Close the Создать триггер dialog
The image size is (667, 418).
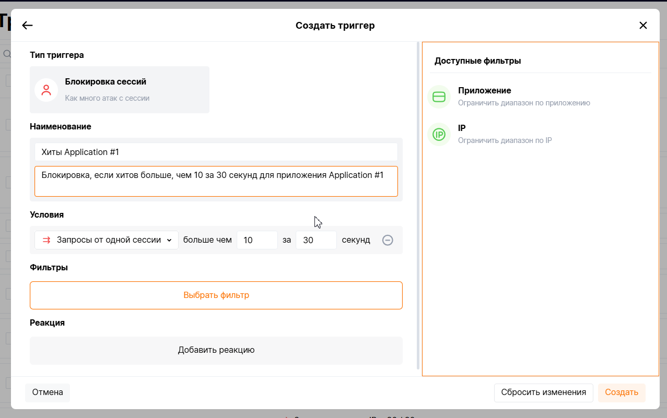coord(643,26)
